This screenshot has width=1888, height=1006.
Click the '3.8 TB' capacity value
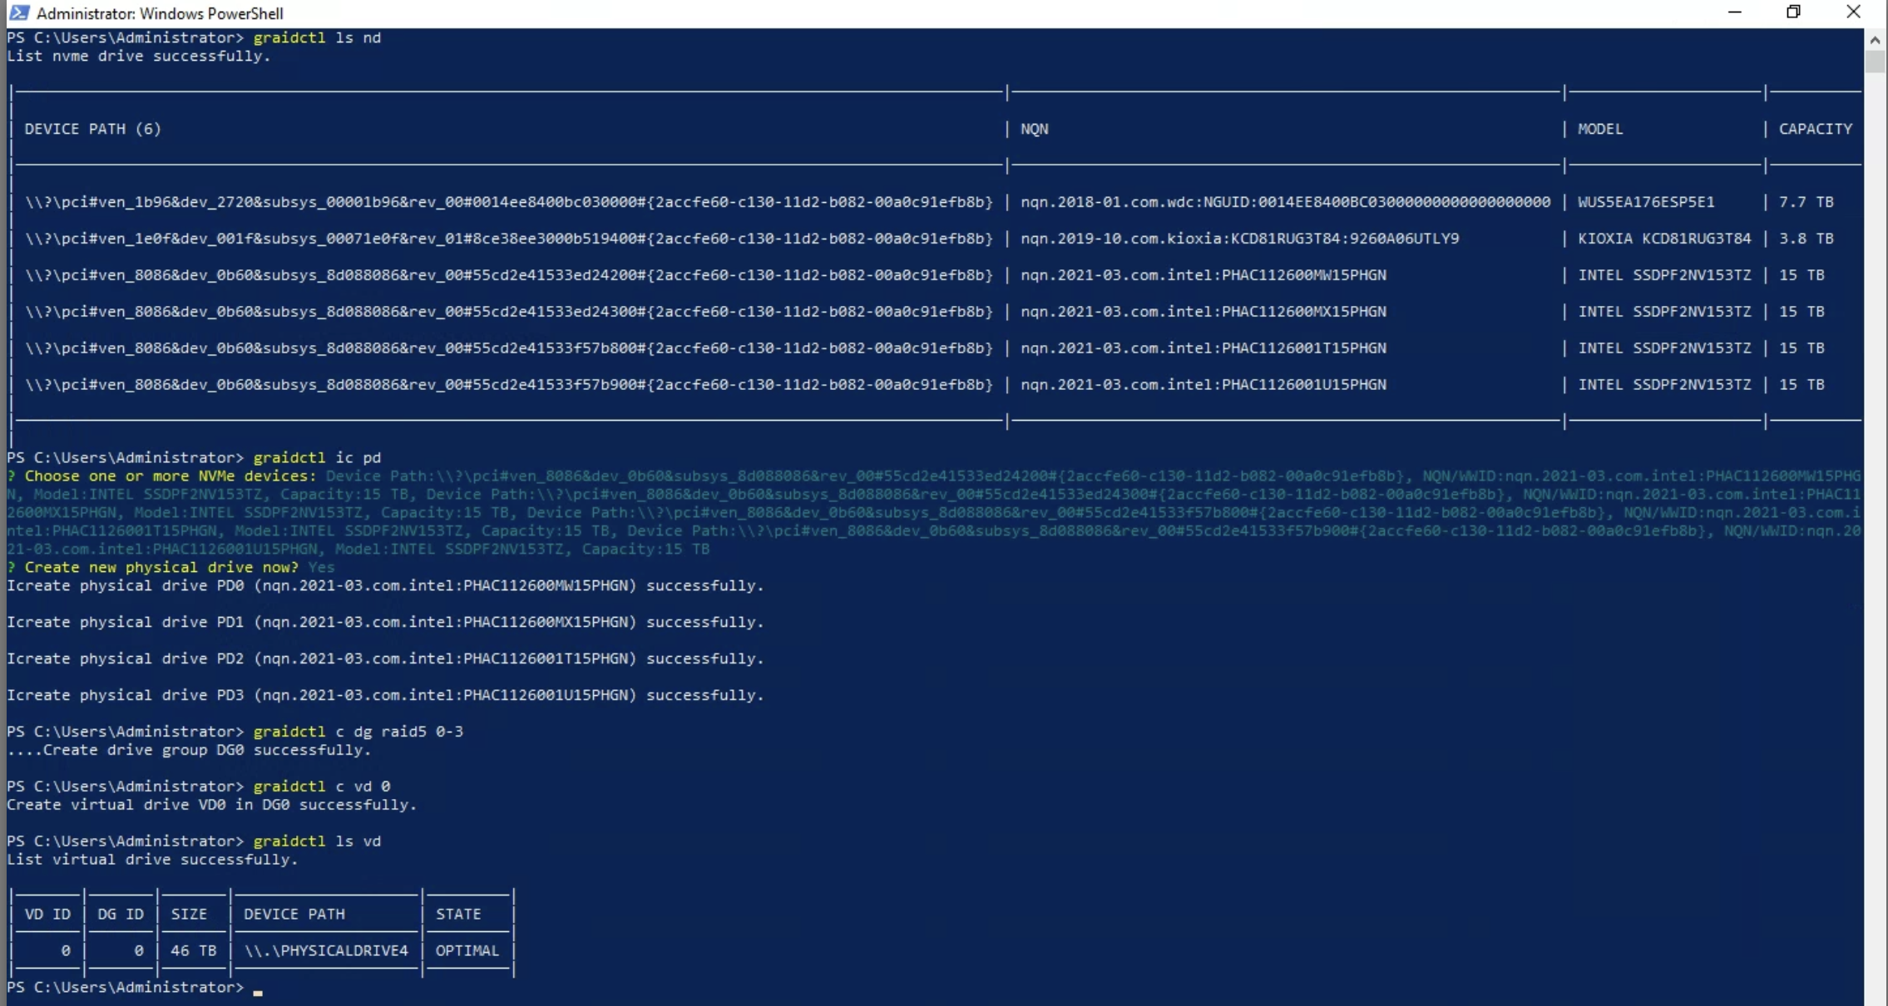tap(1806, 239)
